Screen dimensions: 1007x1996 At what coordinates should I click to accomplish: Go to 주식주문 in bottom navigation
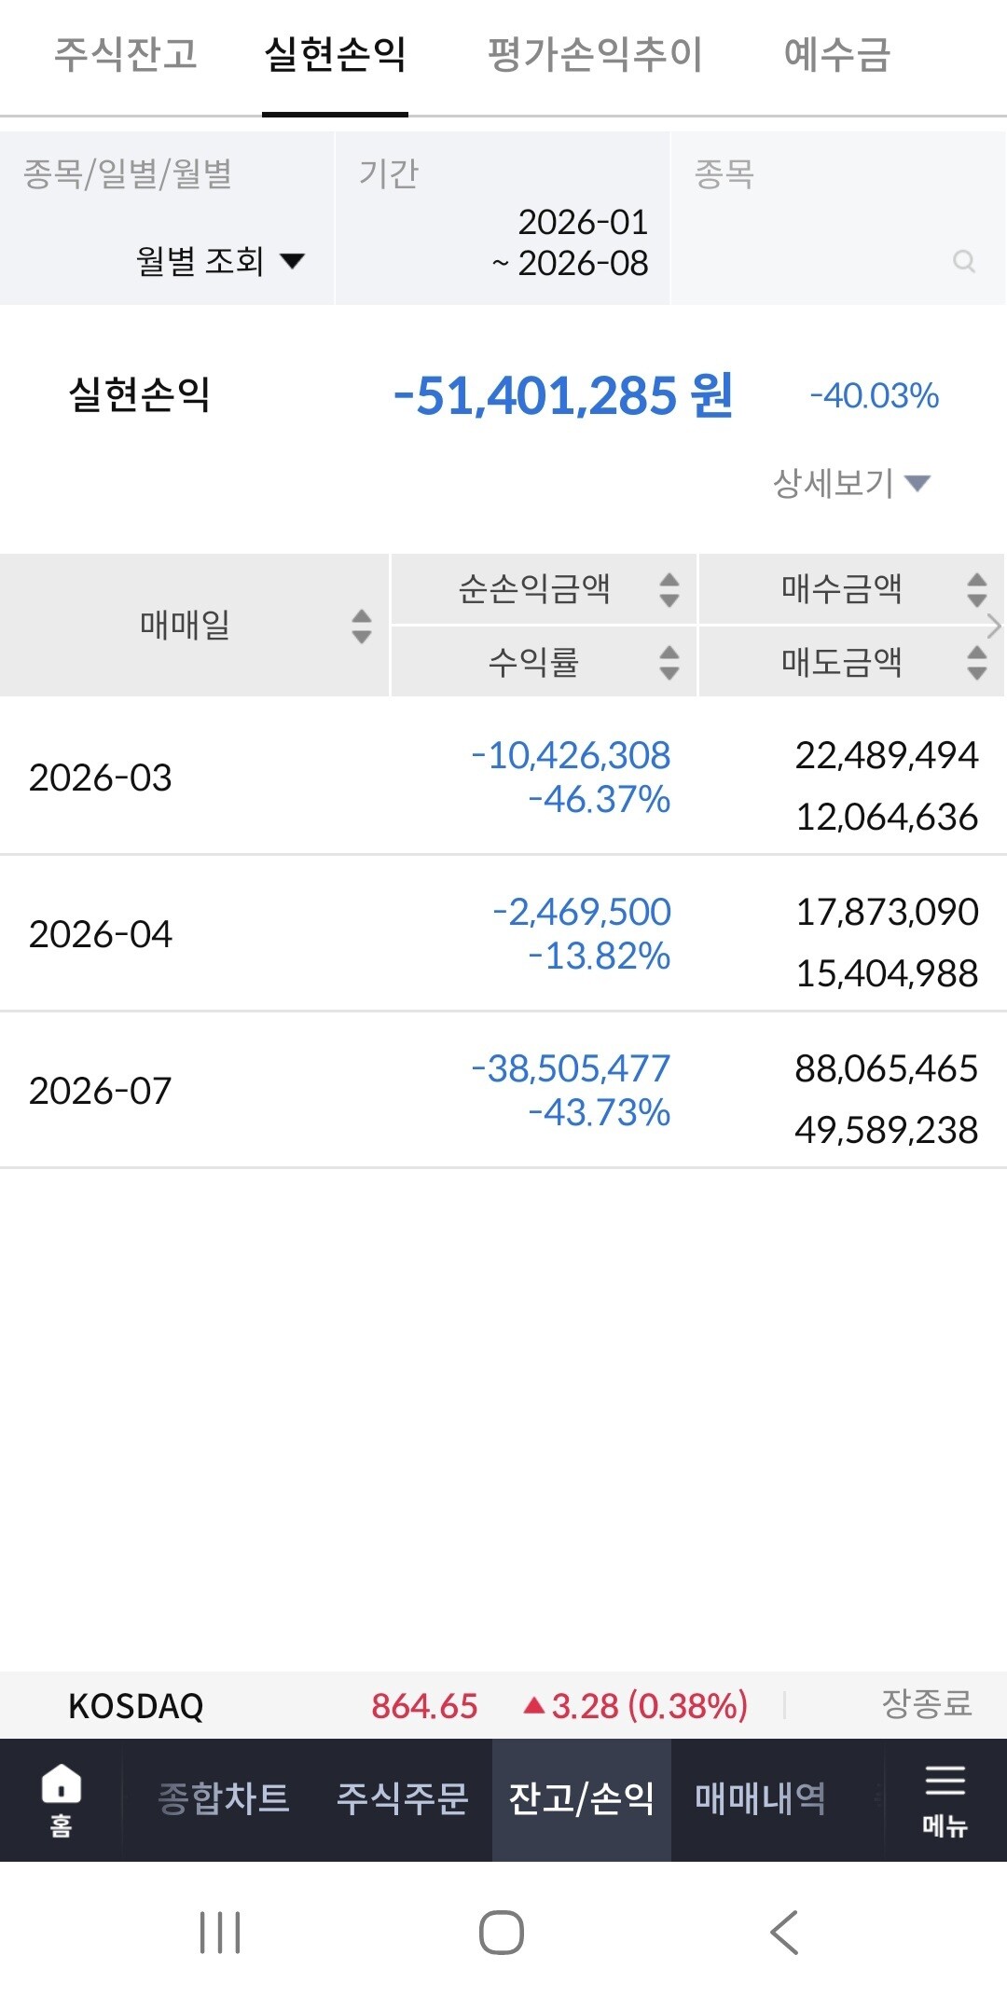(x=403, y=1798)
